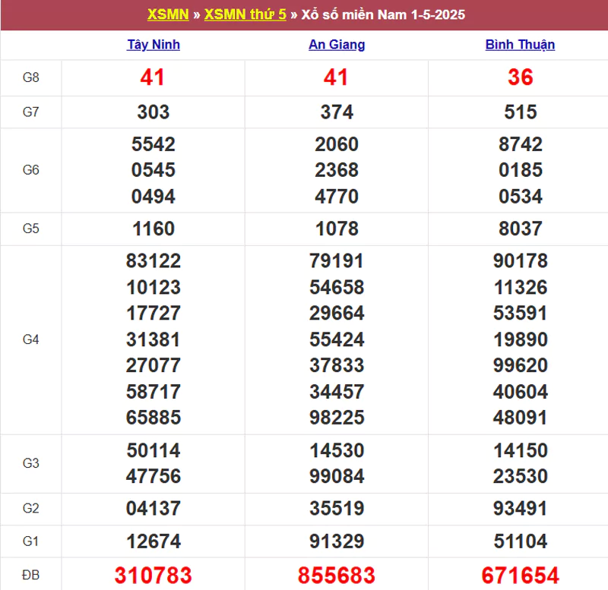Select the G3 row label
608x590 pixels.
coord(31,463)
